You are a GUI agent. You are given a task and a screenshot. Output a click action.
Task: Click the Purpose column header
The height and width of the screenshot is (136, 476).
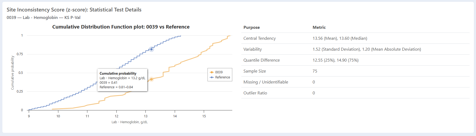point(251,27)
